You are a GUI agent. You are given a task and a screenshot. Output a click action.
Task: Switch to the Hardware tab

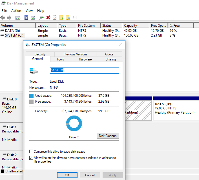[85, 59]
